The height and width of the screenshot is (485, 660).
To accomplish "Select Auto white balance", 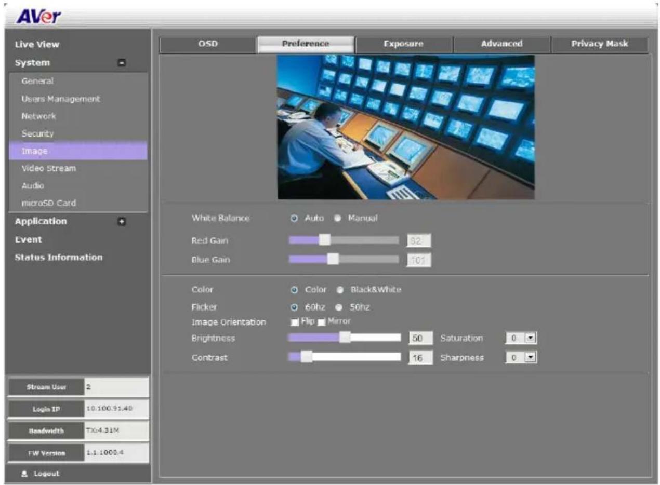I will click(x=294, y=218).
